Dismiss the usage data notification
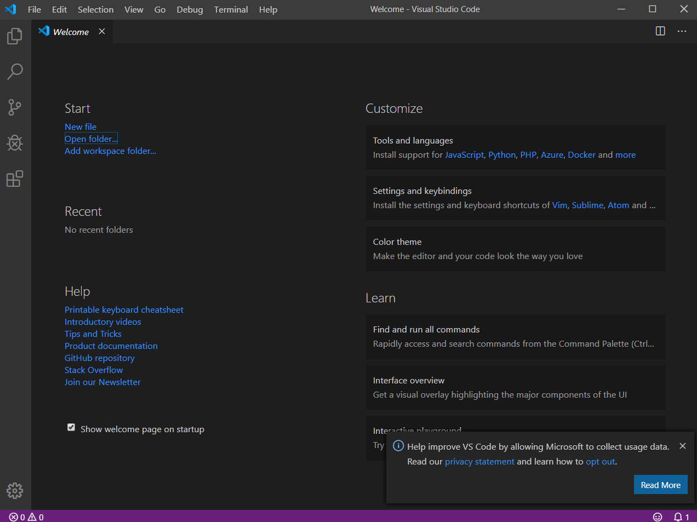Screen dimensions: 697x522 click(682, 446)
